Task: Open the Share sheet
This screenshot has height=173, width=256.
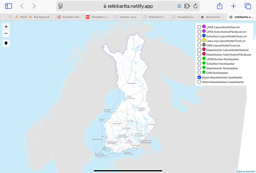Action: (x=219, y=6)
